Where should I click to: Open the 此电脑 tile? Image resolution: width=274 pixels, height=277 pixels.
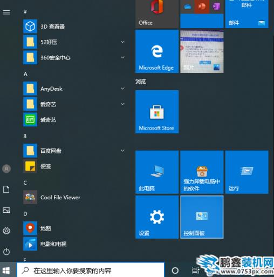pyautogui.click(x=157, y=172)
